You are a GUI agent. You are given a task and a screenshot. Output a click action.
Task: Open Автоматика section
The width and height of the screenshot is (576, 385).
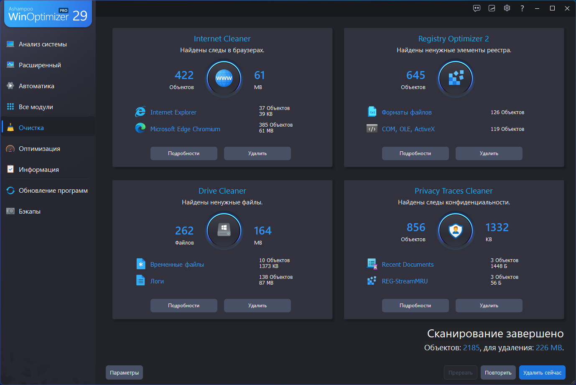click(x=48, y=86)
